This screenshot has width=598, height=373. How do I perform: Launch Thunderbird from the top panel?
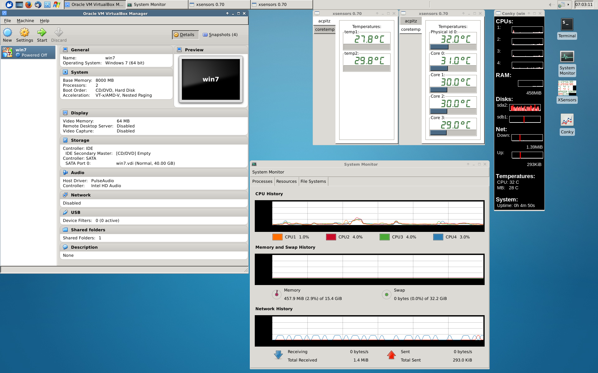pyautogui.click(x=38, y=4)
